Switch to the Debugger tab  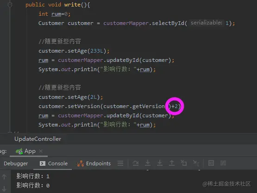[x=16, y=163]
